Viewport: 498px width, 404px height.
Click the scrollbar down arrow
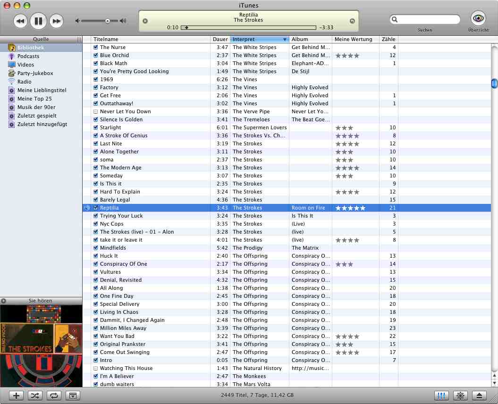(494, 383)
